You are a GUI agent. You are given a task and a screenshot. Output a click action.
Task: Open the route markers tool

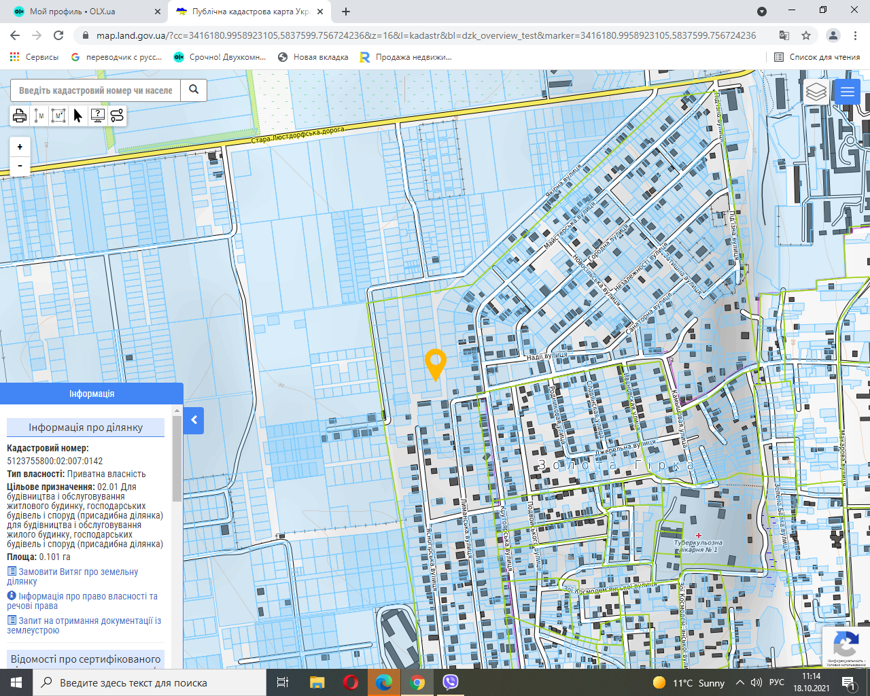tap(117, 116)
